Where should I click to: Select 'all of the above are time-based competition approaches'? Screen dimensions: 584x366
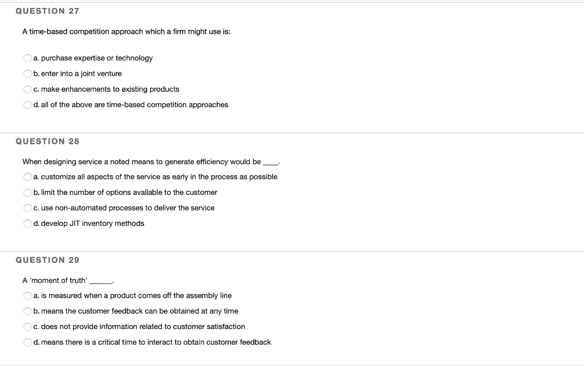(27, 105)
